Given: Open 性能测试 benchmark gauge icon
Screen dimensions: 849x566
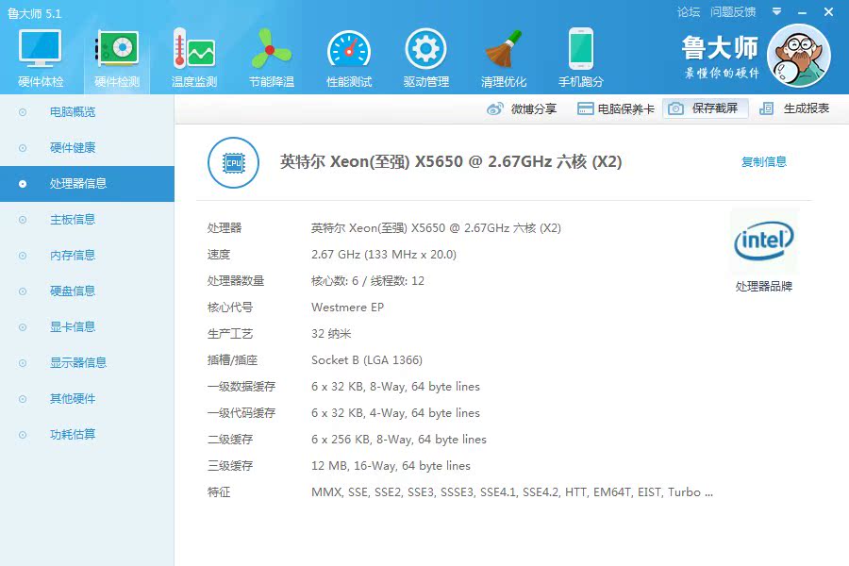Looking at the screenshot, I should (x=349, y=50).
